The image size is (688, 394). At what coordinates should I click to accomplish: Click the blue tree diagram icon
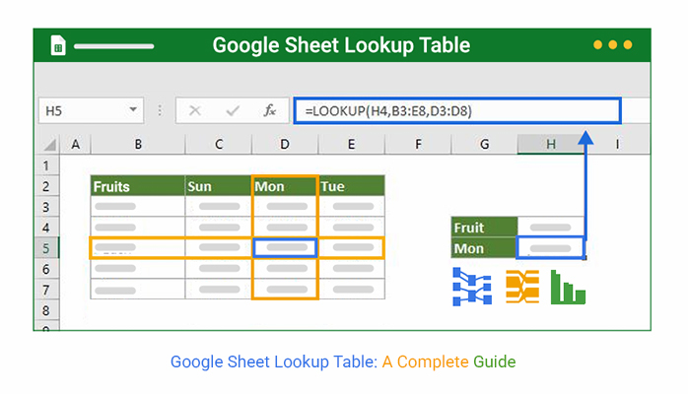click(472, 287)
